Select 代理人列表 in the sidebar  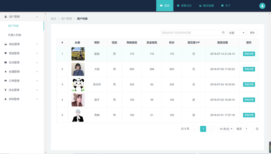click(22, 35)
